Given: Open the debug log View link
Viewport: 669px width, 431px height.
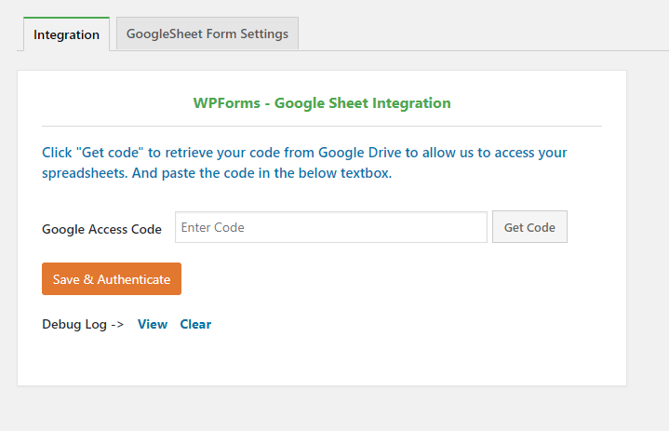Looking at the screenshot, I should pyautogui.click(x=153, y=324).
